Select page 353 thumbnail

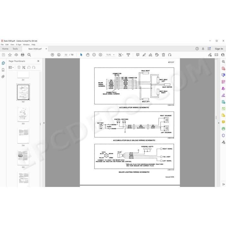(23, 114)
